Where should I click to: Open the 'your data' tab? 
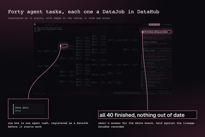pyautogui.click(x=163, y=48)
